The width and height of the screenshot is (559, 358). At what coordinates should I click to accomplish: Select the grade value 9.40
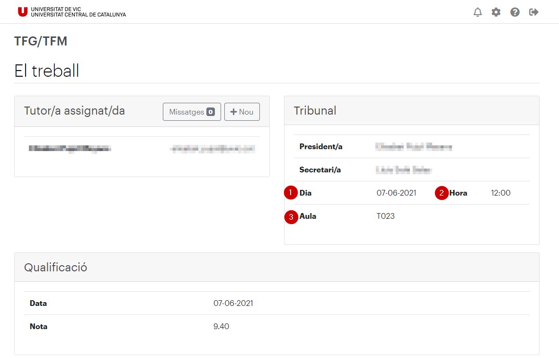tap(221, 326)
